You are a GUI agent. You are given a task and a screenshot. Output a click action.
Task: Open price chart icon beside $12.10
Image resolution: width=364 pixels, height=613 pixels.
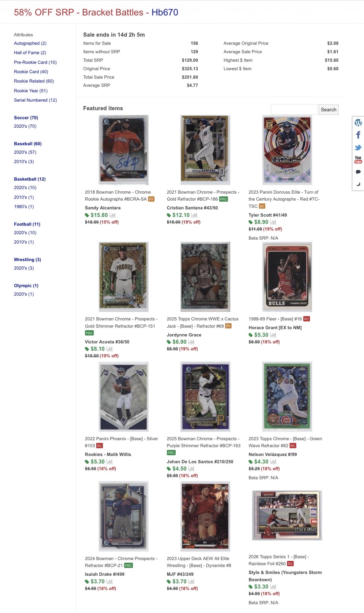point(194,215)
